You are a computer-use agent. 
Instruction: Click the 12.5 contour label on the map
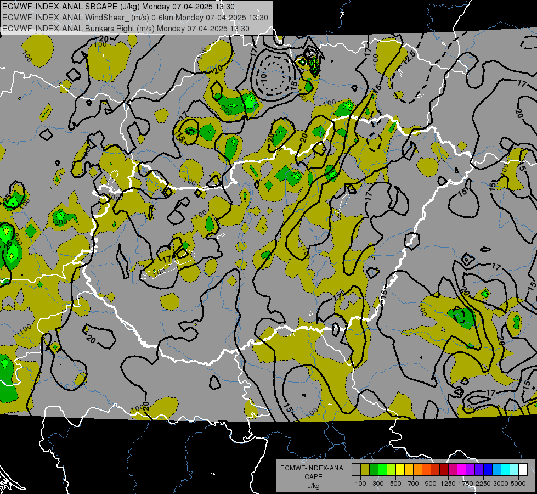(x=409, y=58)
